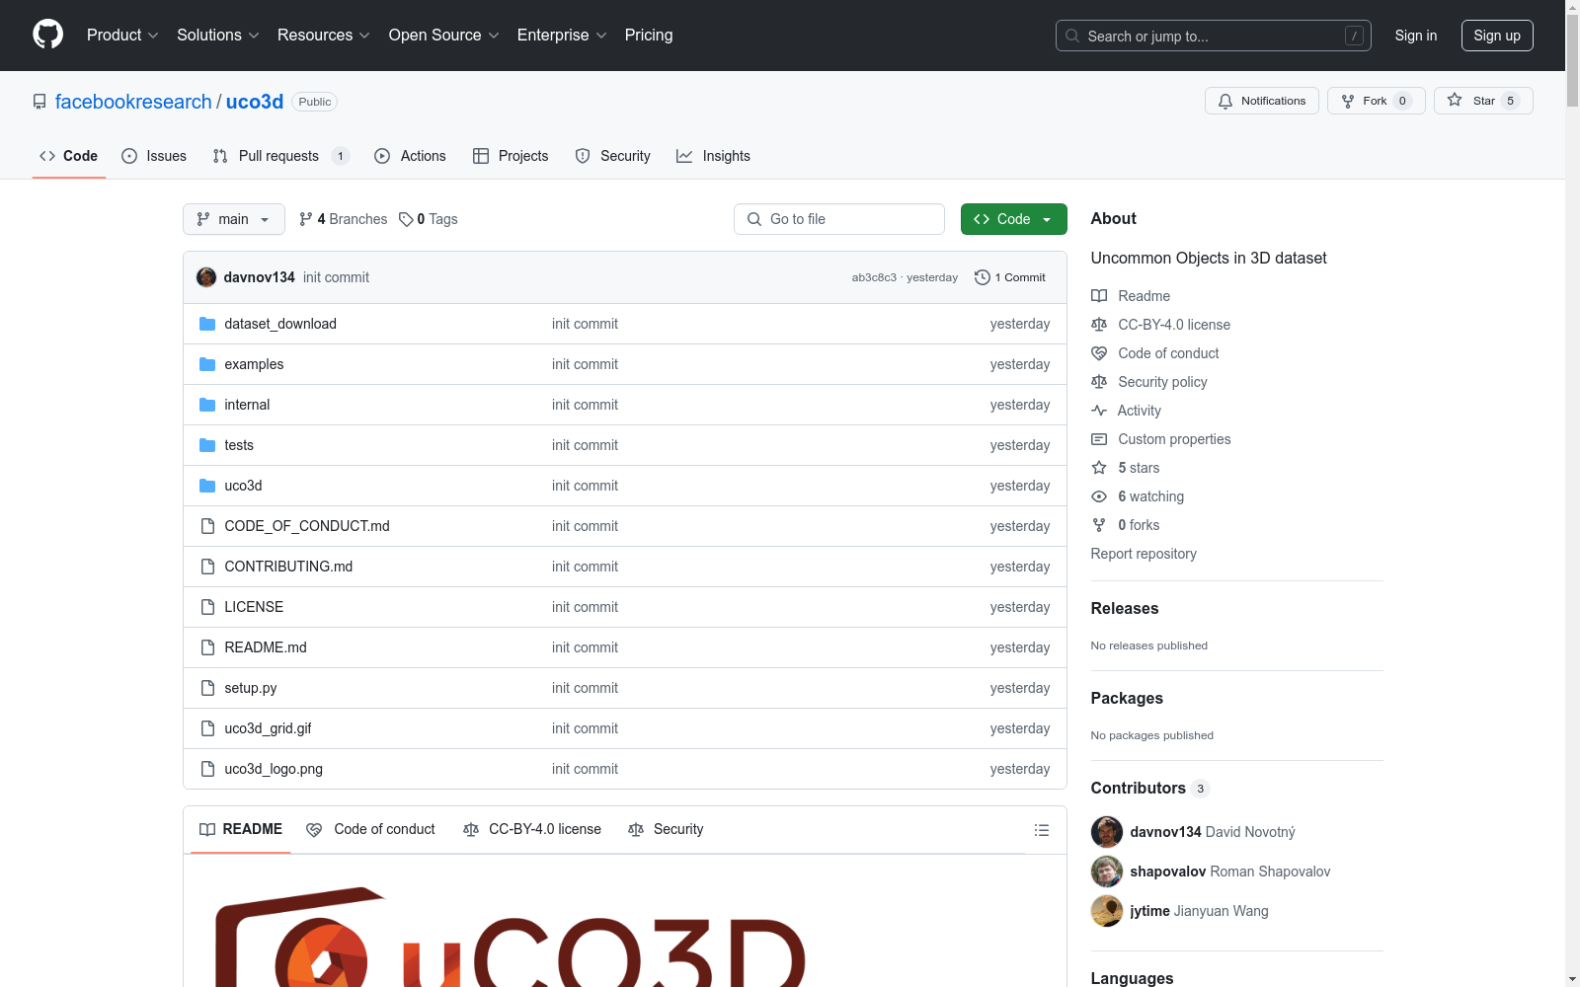This screenshot has width=1580, height=987.
Task: Open the Projects tab
Action: [x=511, y=156]
